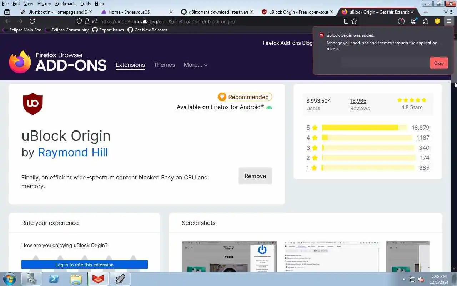Image resolution: width=457 pixels, height=286 pixels.
Task: Click Okay in the added notification
Action: (x=439, y=63)
